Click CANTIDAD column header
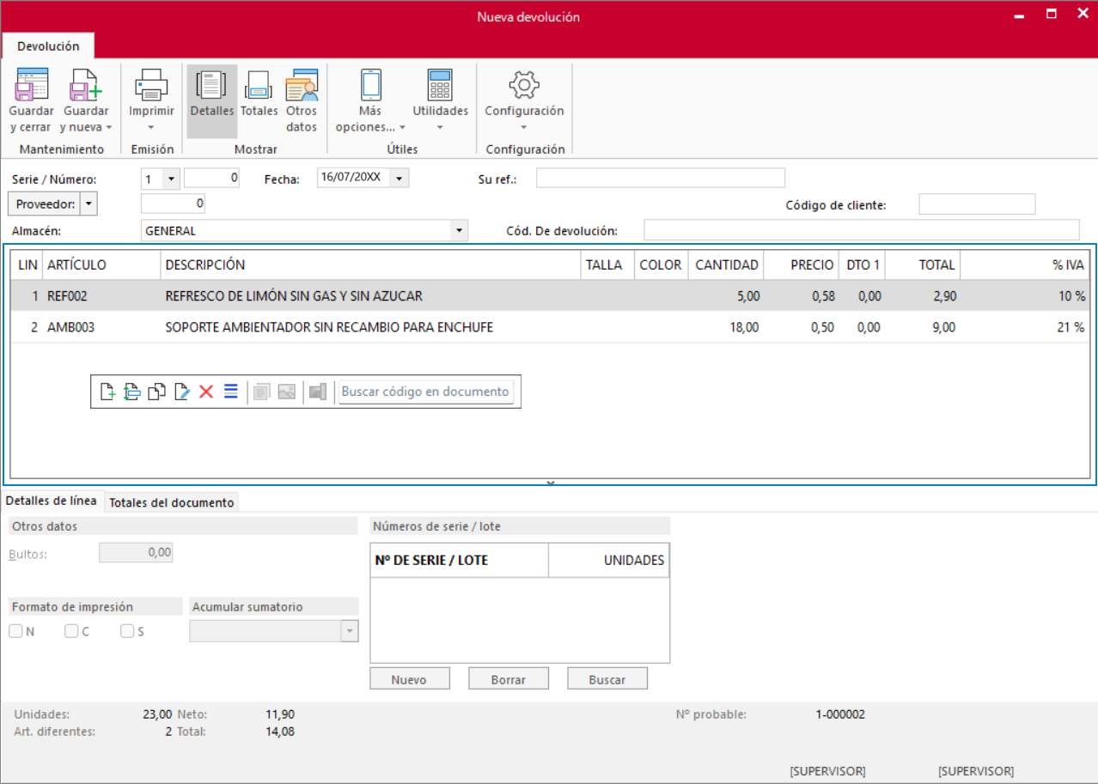Screen dimensions: 1098x784 point(726,265)
